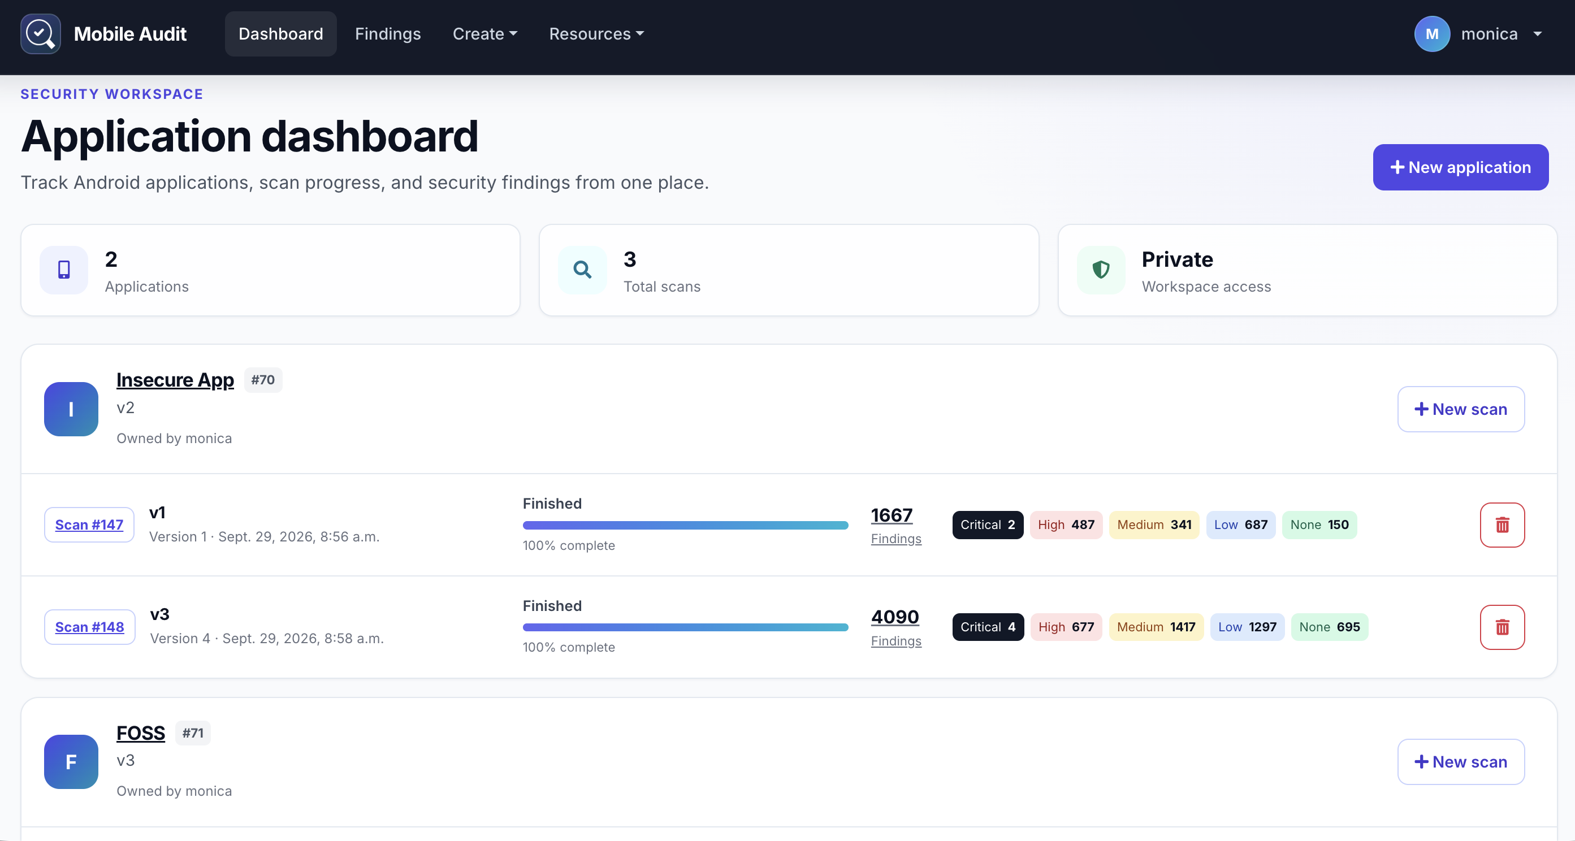Viewport: 1575px width, 841px height.
Task: Click the 4090 findings count link
Action: click(x=894, y=617)
